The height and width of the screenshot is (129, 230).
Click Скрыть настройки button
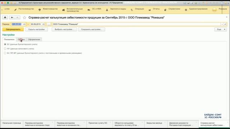pos(36,29)
